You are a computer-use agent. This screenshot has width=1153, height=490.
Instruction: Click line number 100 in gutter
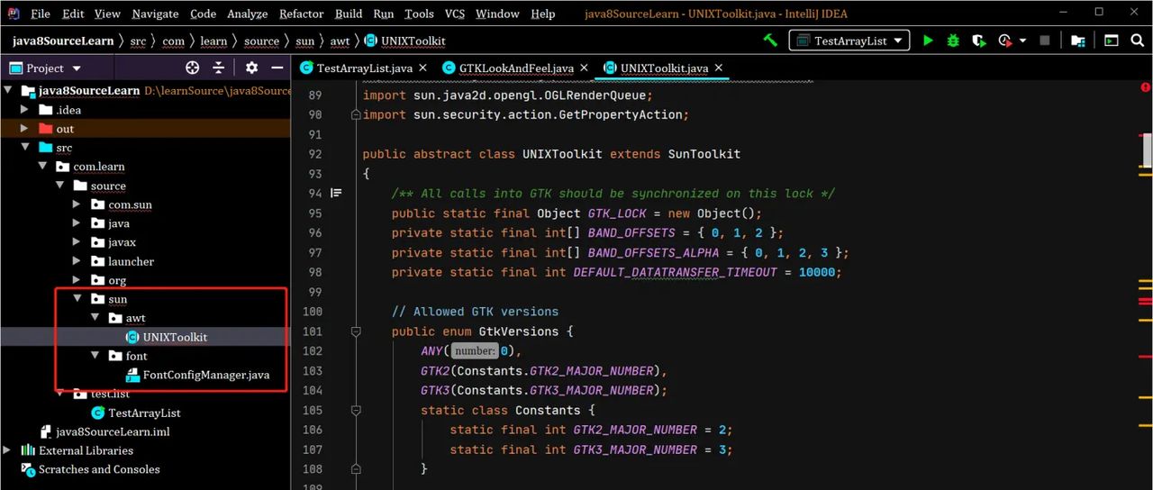tap(312, 312)
